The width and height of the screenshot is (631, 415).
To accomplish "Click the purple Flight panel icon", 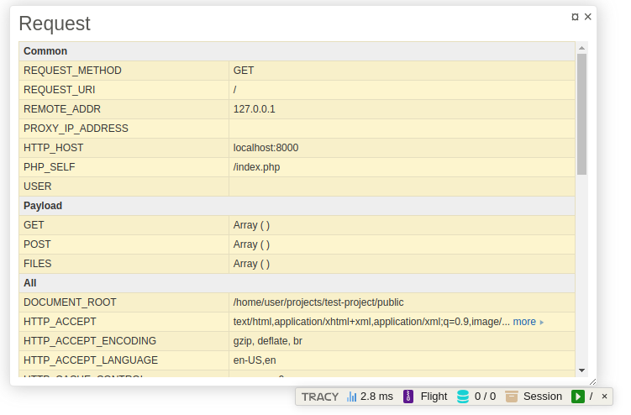I will pyautogui.click(x=408, y=397).
